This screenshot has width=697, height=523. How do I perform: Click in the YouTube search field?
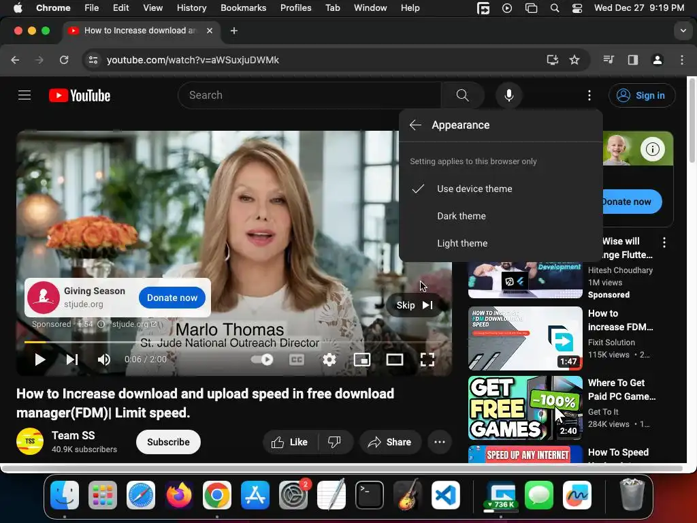(x=310, y=95)
